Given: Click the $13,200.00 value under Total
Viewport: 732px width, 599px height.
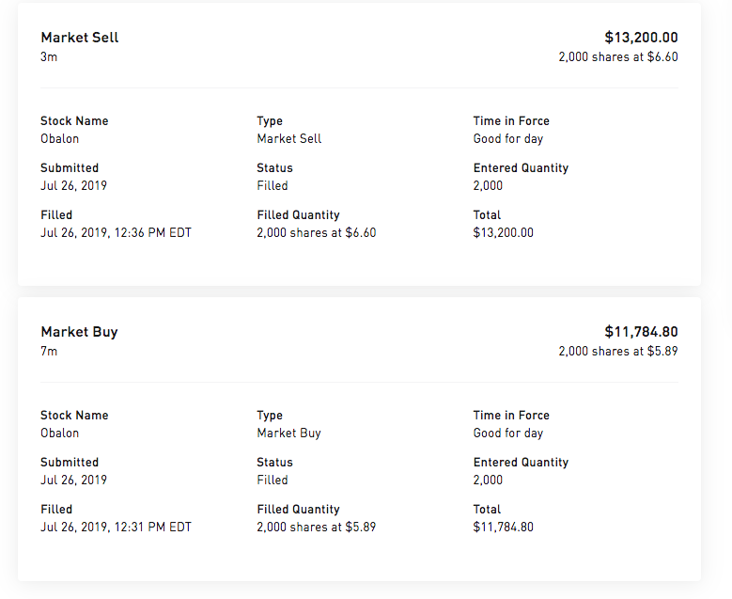Looking at the screenshot, I should 504,232.
